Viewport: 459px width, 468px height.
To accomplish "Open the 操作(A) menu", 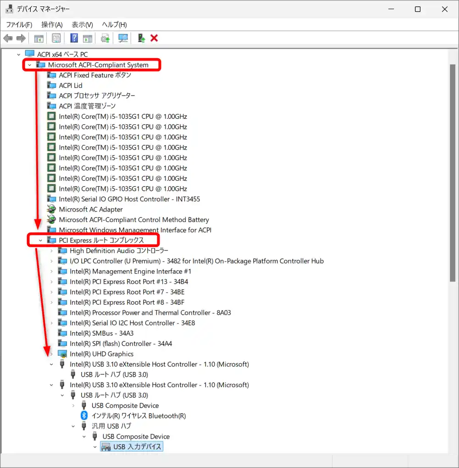I will (52, 25).
